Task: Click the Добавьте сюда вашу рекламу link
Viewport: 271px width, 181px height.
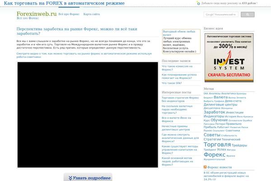Action: (x=229, y=3)
